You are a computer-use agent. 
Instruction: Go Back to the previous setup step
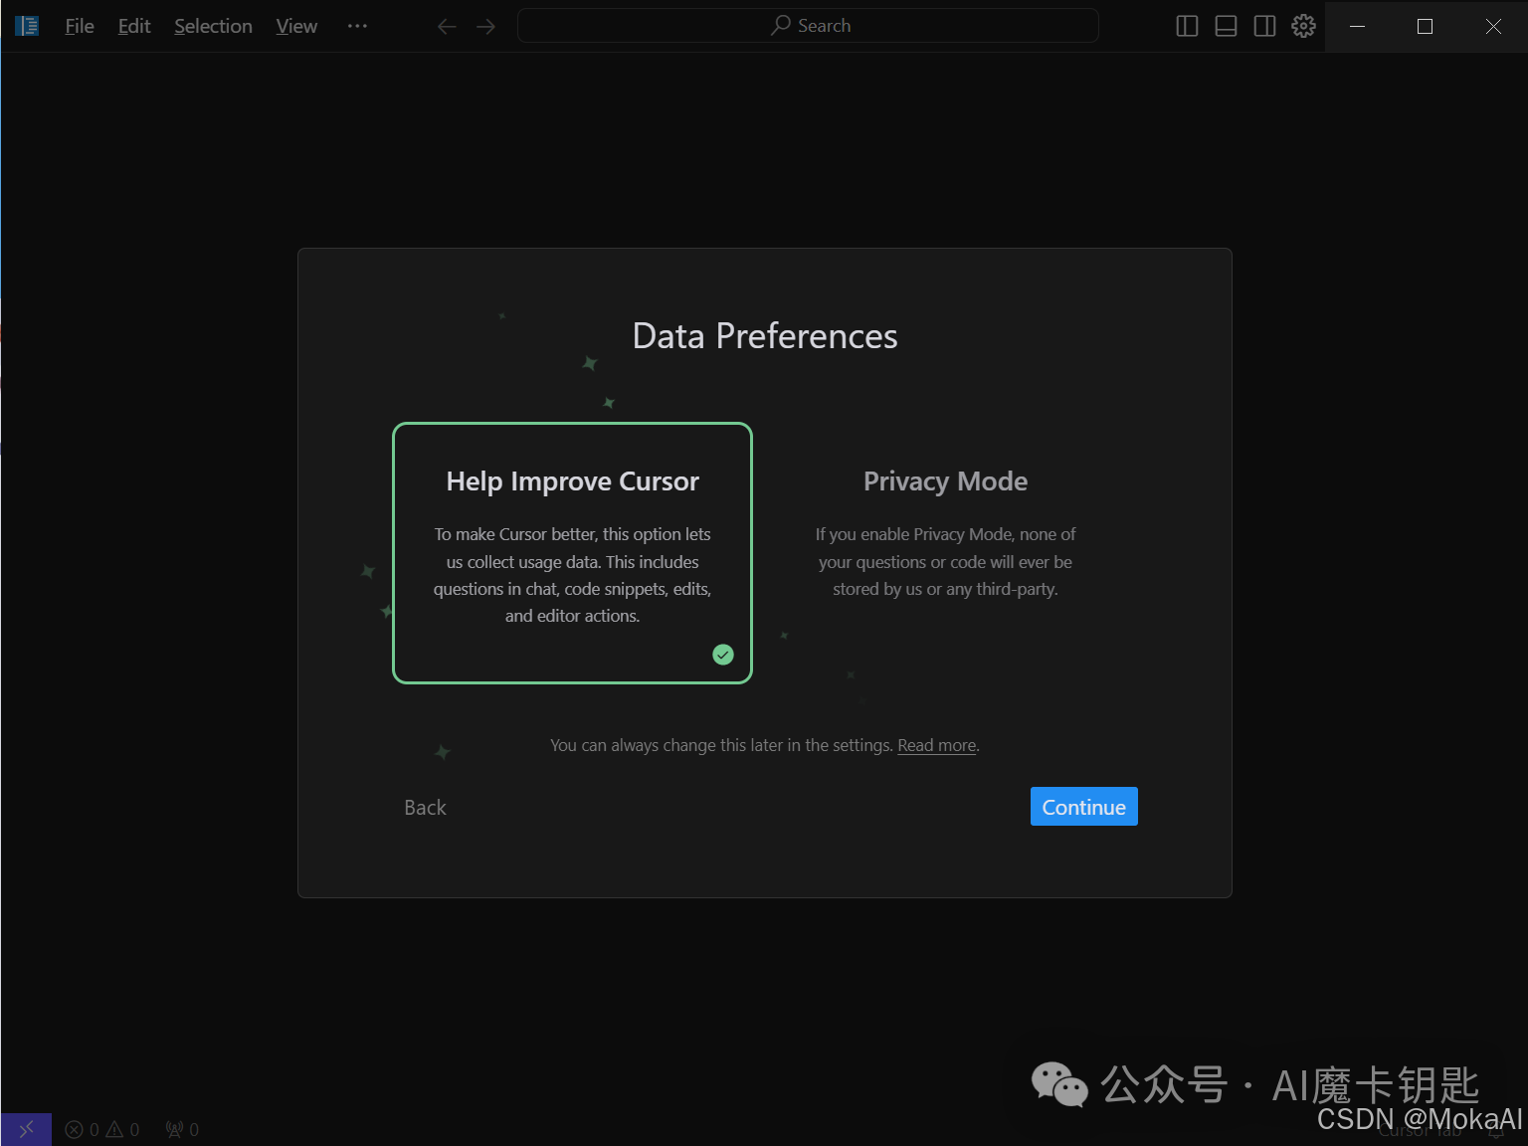pos(425,808)
